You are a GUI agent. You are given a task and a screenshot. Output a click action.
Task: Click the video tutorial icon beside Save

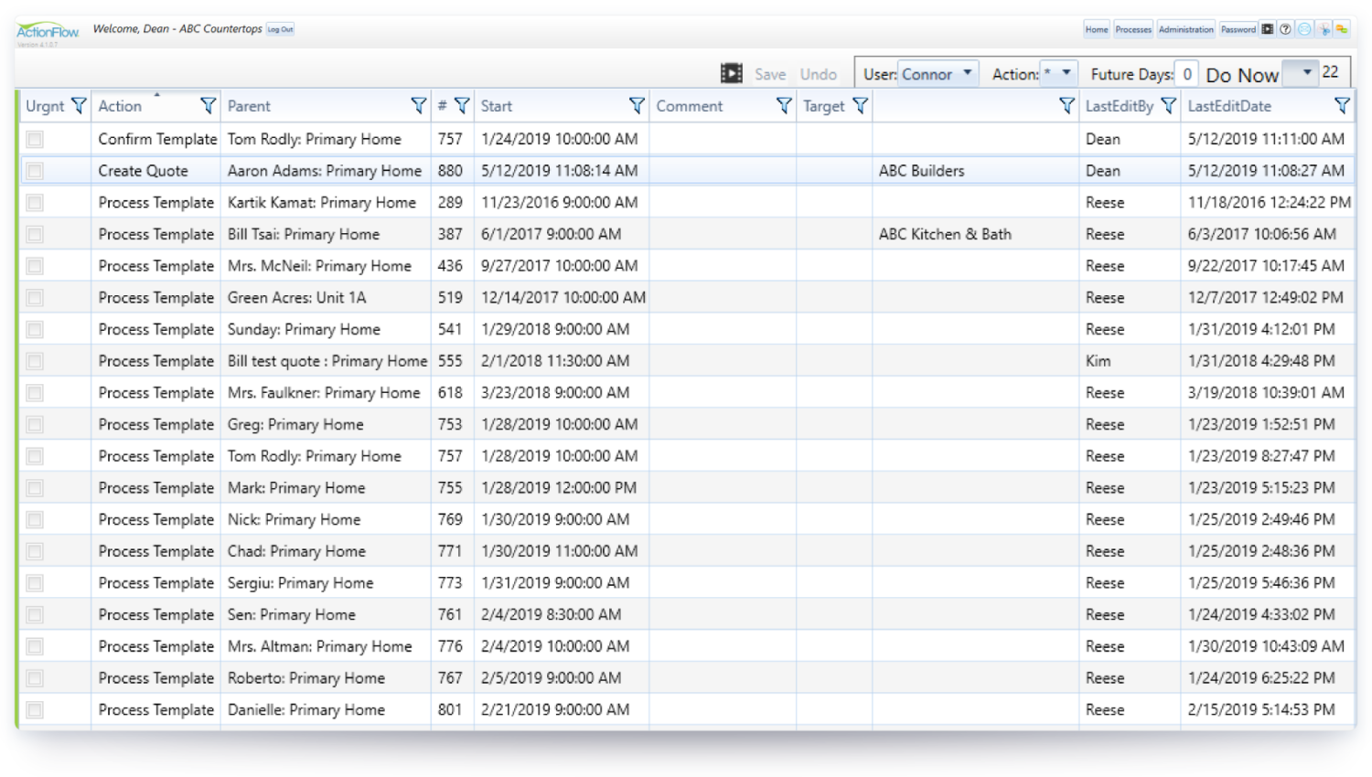[731, 74]
